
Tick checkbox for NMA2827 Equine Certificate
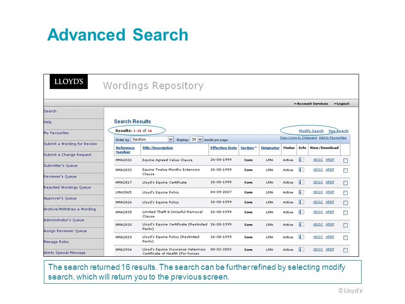[x=346, y=183]
